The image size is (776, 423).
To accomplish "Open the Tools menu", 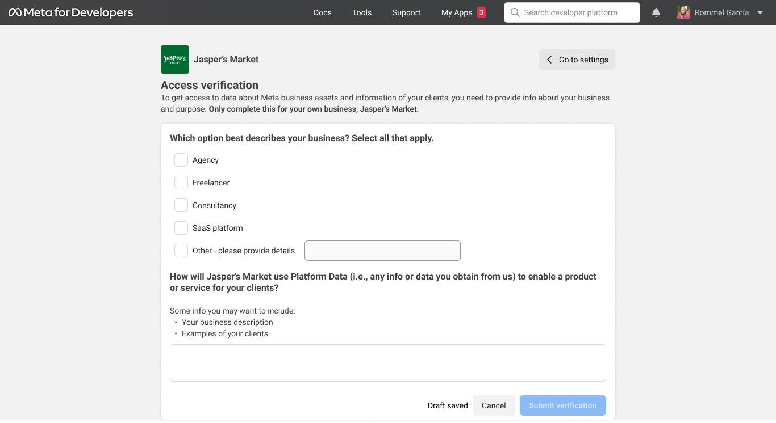I will 362,12.
